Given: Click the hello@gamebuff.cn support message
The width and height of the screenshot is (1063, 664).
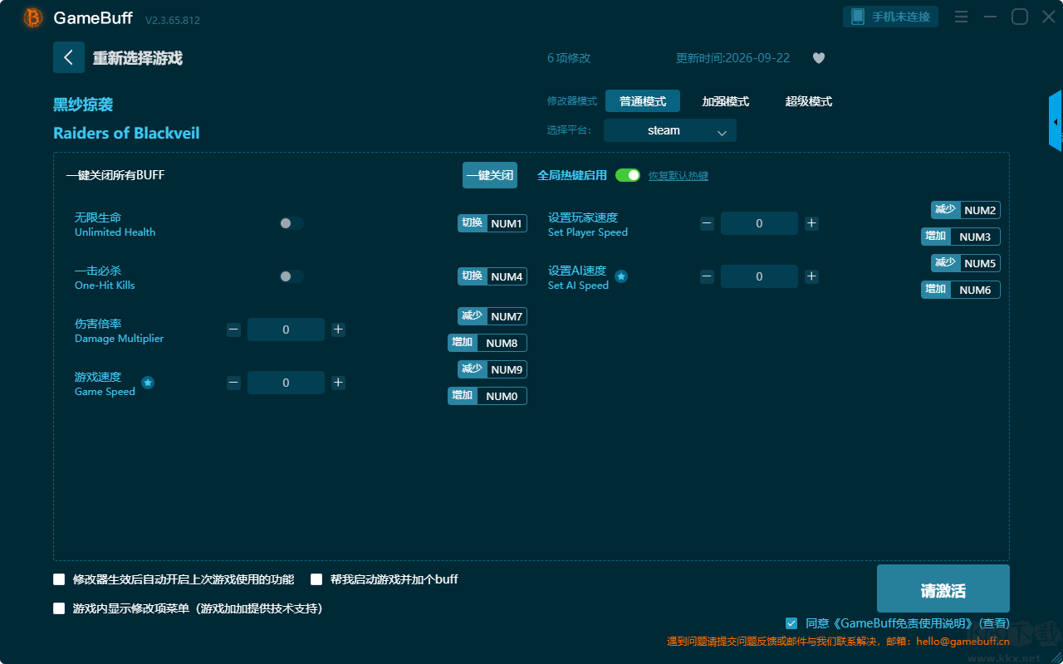Looking at the screenshot, I should [x=838, y=641].
